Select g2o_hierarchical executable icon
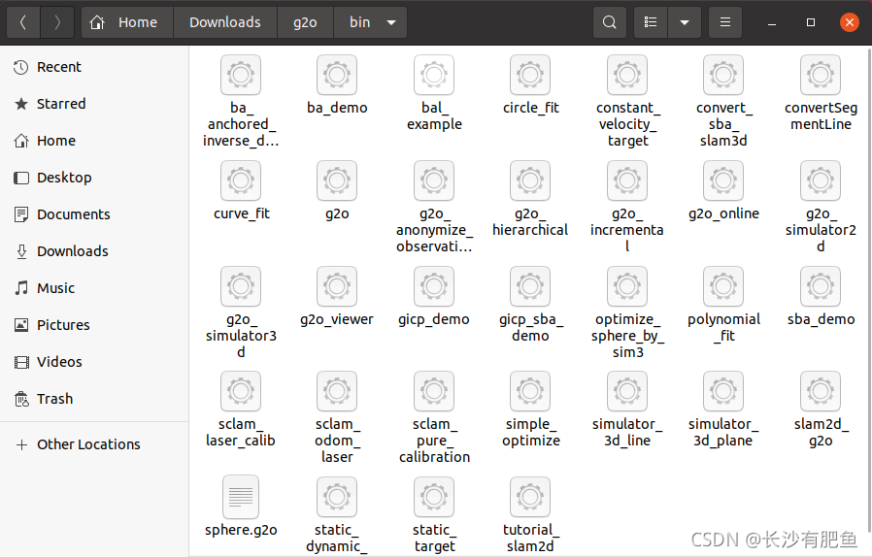The width and height of the screenshot is (872, 557). [x=530, y=180]
